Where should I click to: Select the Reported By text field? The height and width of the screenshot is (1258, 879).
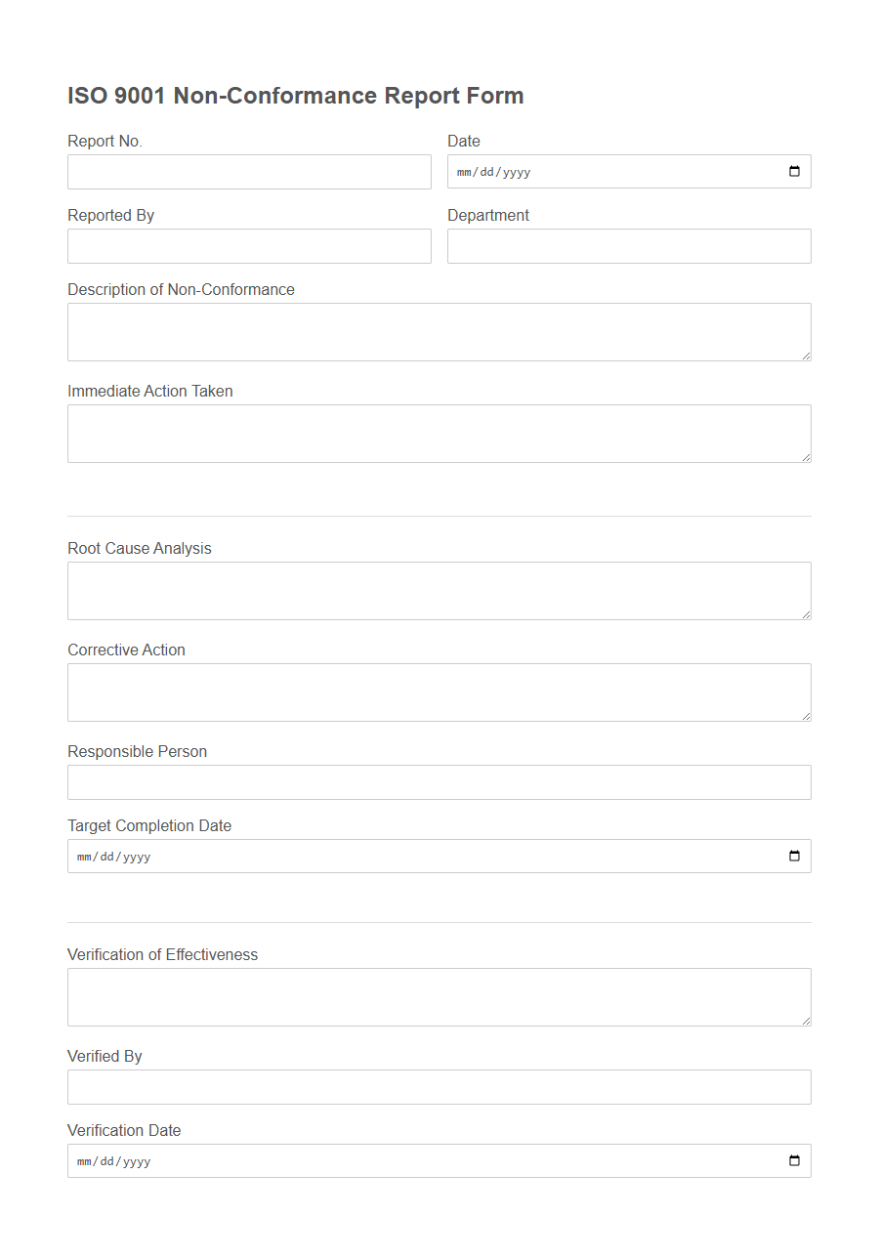click(x=249, y=245)
